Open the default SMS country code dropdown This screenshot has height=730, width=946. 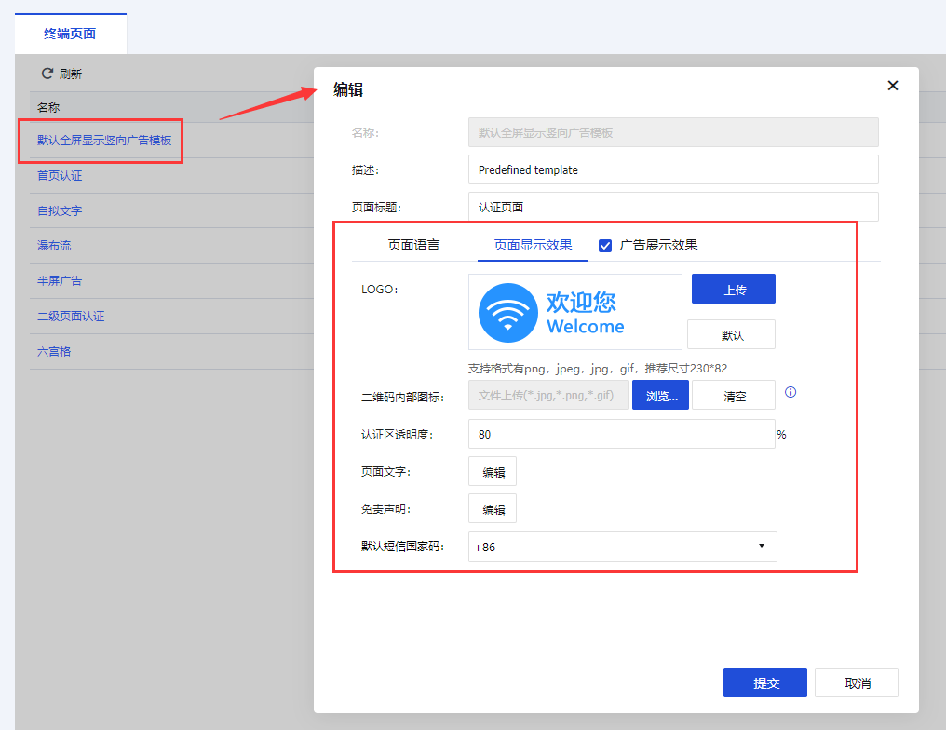[x=622, y=547]
